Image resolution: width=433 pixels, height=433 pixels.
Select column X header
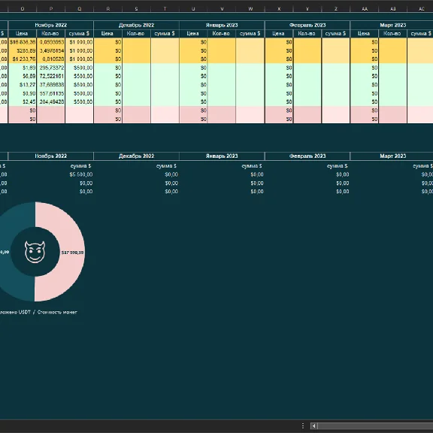pyautogui.click(x=279, y=9)
